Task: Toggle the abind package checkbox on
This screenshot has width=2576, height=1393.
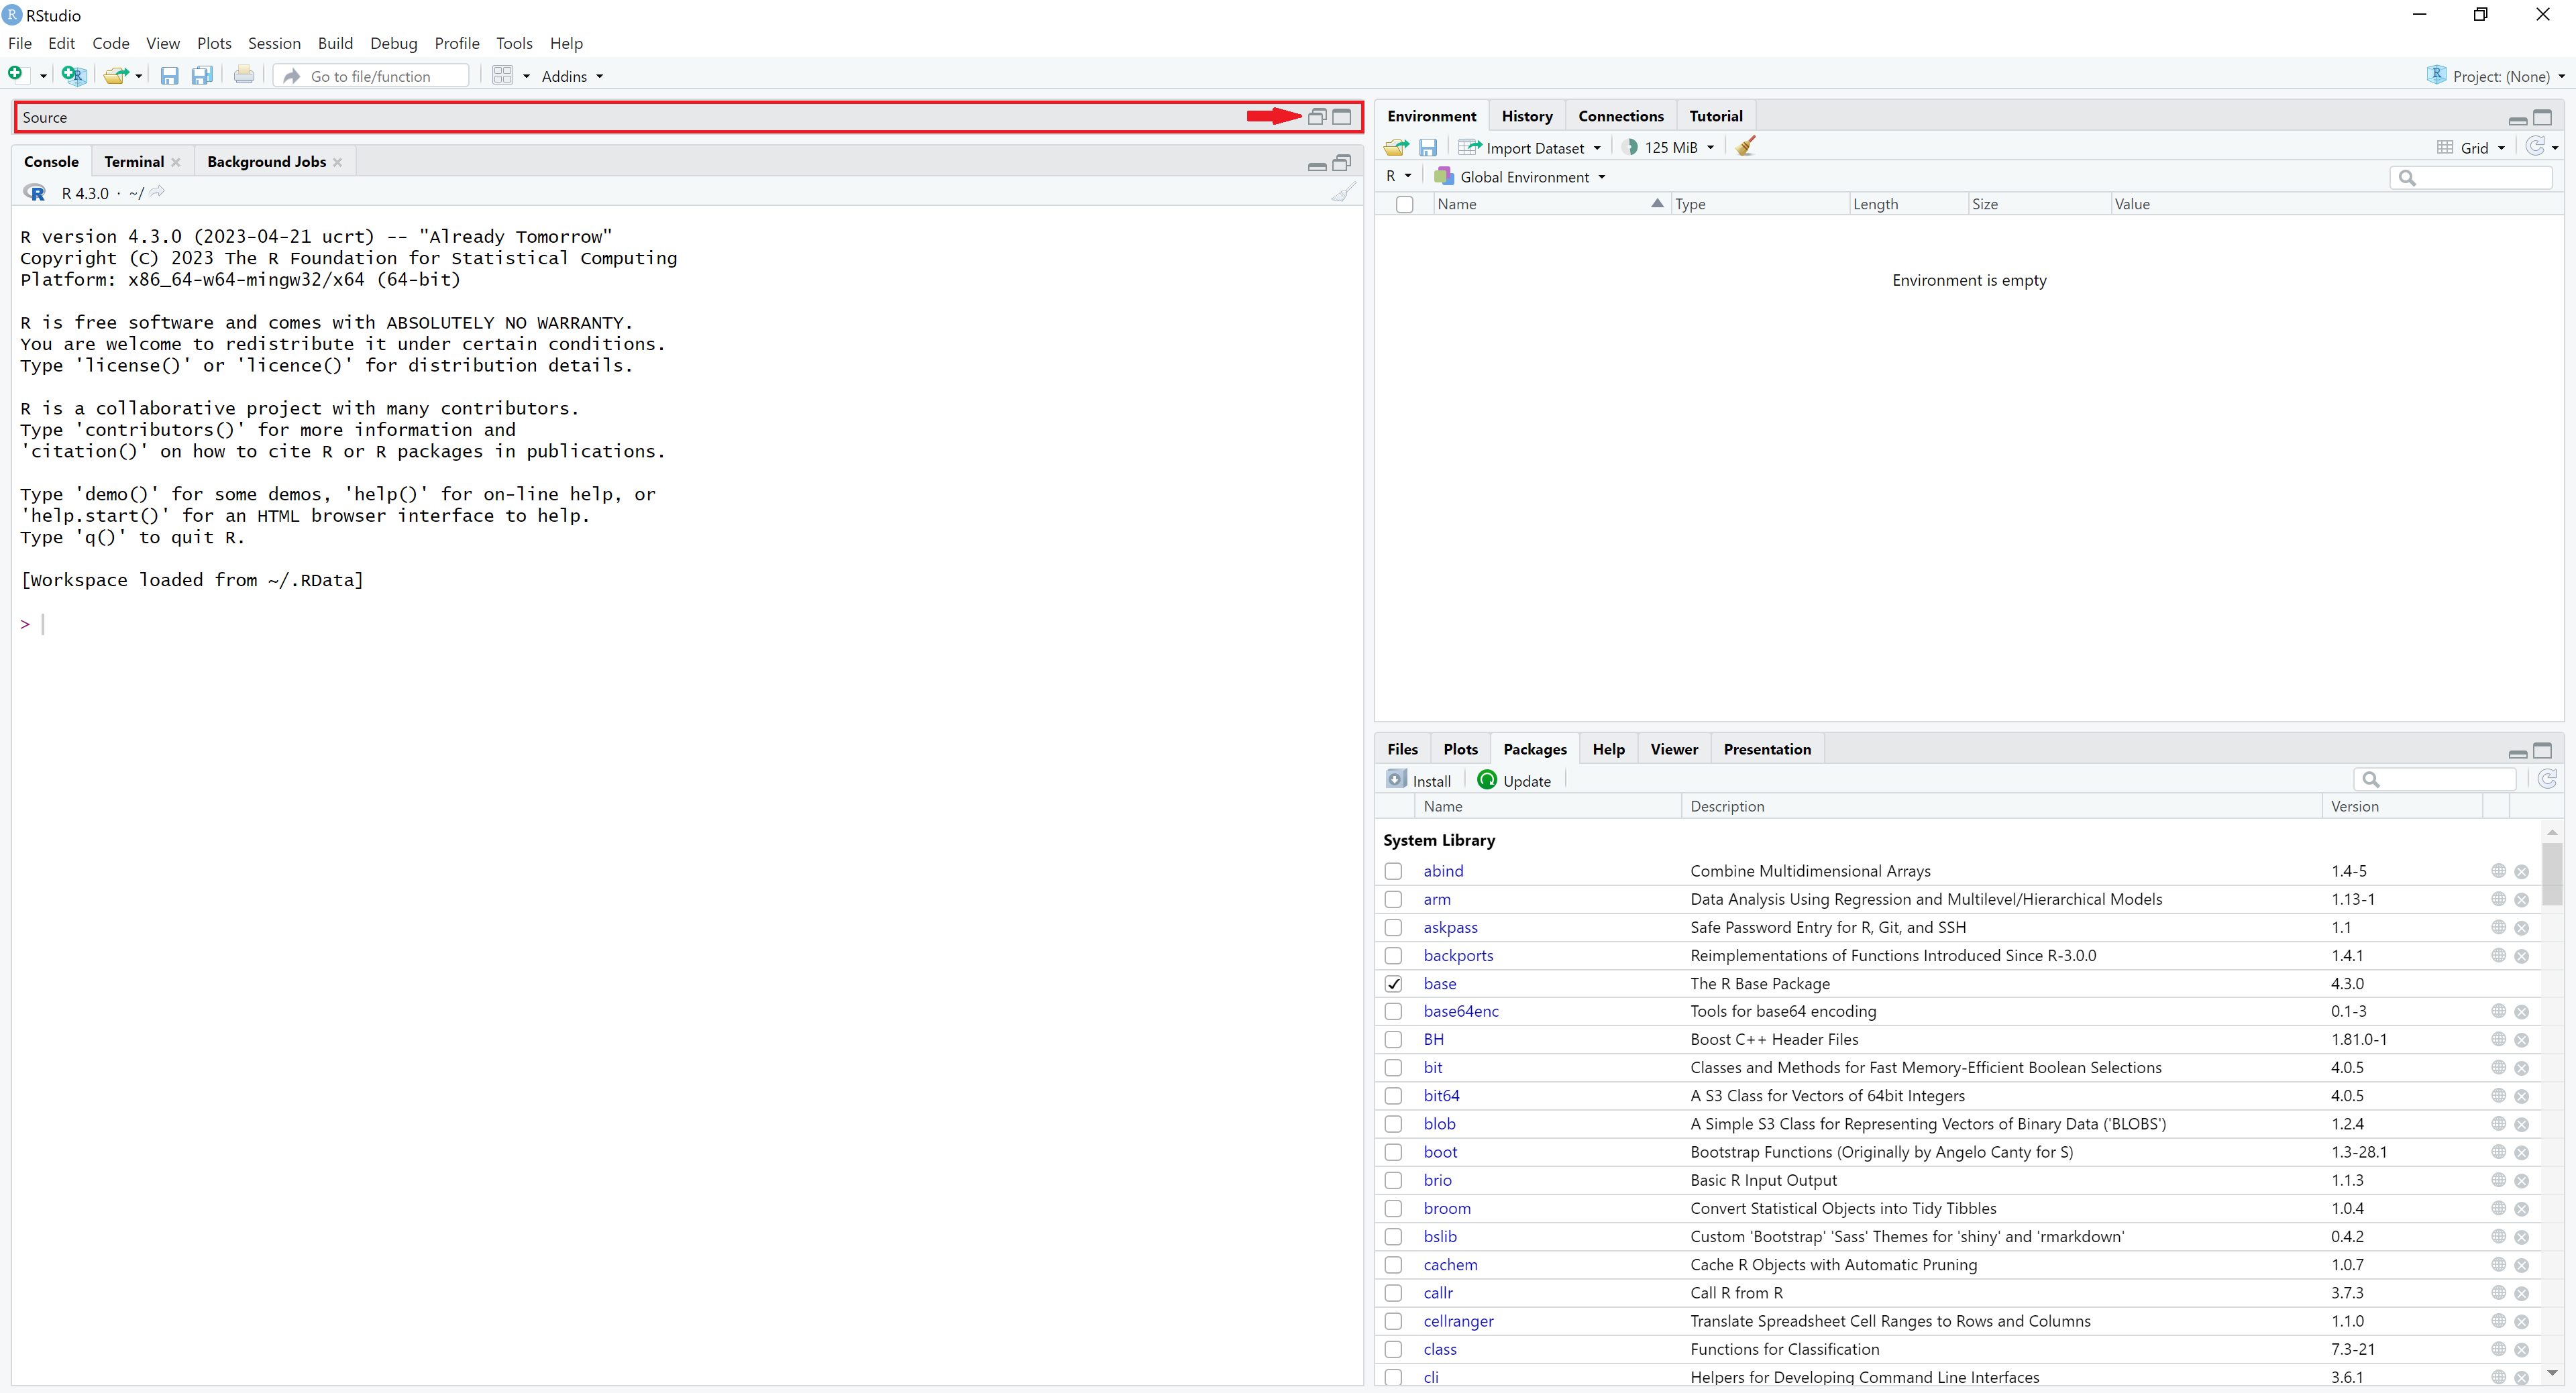Action: point(1395,870)
